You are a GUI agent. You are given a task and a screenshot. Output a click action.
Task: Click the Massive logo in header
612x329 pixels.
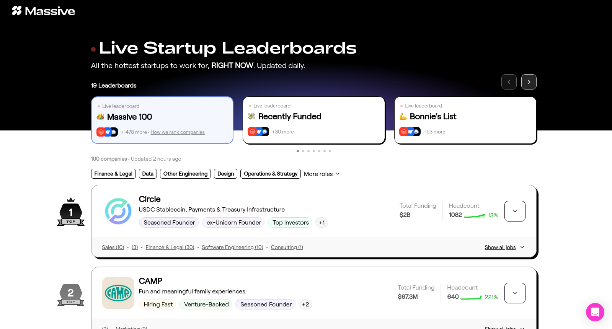click(43, 11)
